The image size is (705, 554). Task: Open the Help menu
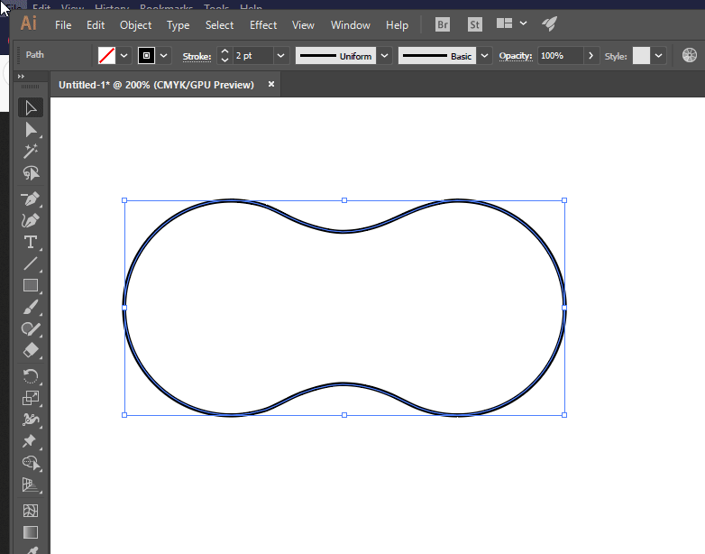(397, 25)
